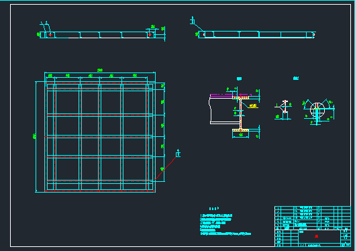This screenshot has height=251, width=355.
Task: Click the small weld symbol detail
Action: (283, 110)
